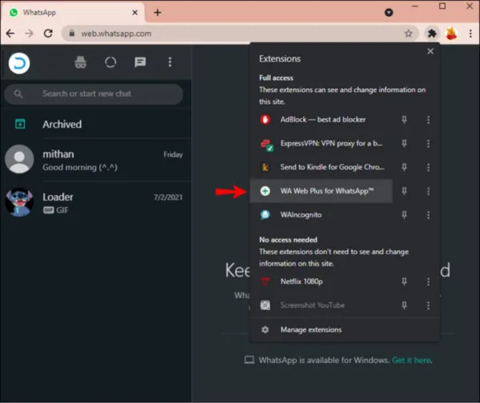Open Netflix 1080p extension entry
The image size is (480, 403).
tap(322, 281)
